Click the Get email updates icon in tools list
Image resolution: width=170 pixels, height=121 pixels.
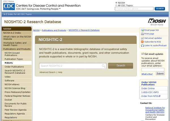(x=142, y=38)
